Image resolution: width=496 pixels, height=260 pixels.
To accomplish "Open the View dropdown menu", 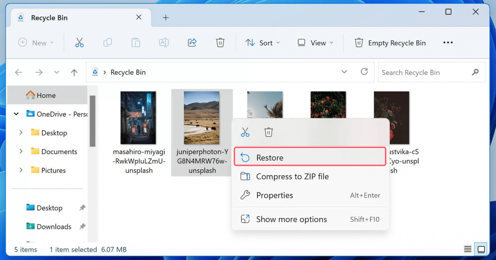I will [x=315, y=43].
